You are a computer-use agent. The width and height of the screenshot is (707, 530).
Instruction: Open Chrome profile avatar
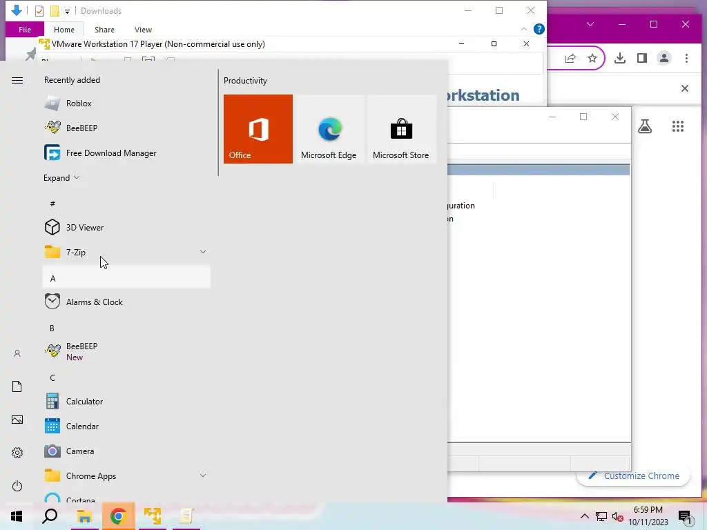(x=664, y=58)
